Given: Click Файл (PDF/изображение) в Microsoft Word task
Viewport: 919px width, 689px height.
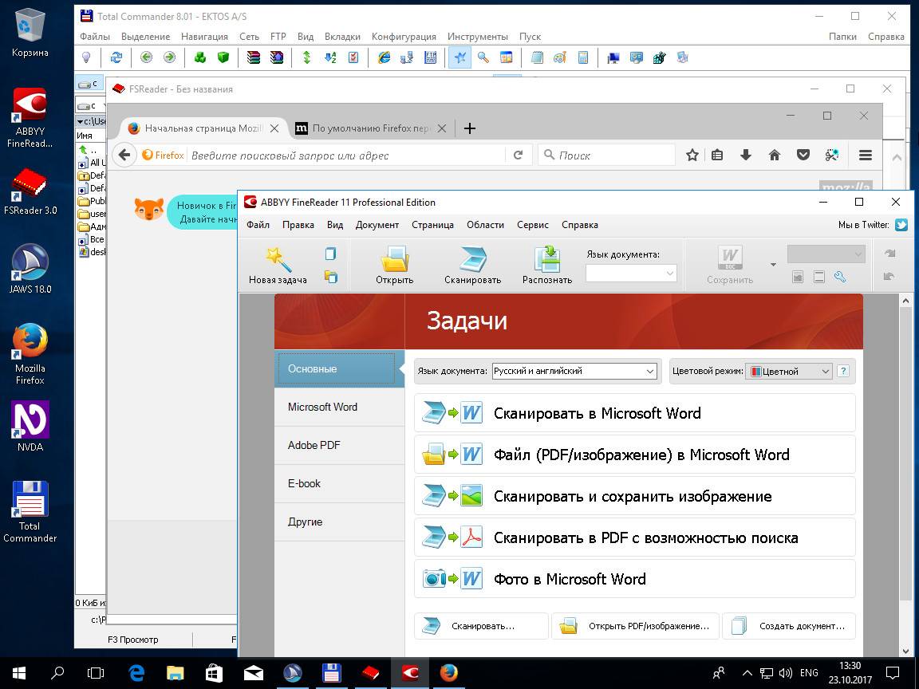Looking at the screenshot, I should (x=635, y=455).
